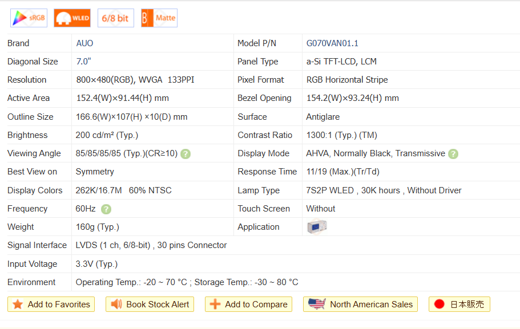The height and width of the screenshot is (329, 520).
Task: Click the a-Si TFT-LCD, LCM panel type
Action: click(x=341, y=62)
